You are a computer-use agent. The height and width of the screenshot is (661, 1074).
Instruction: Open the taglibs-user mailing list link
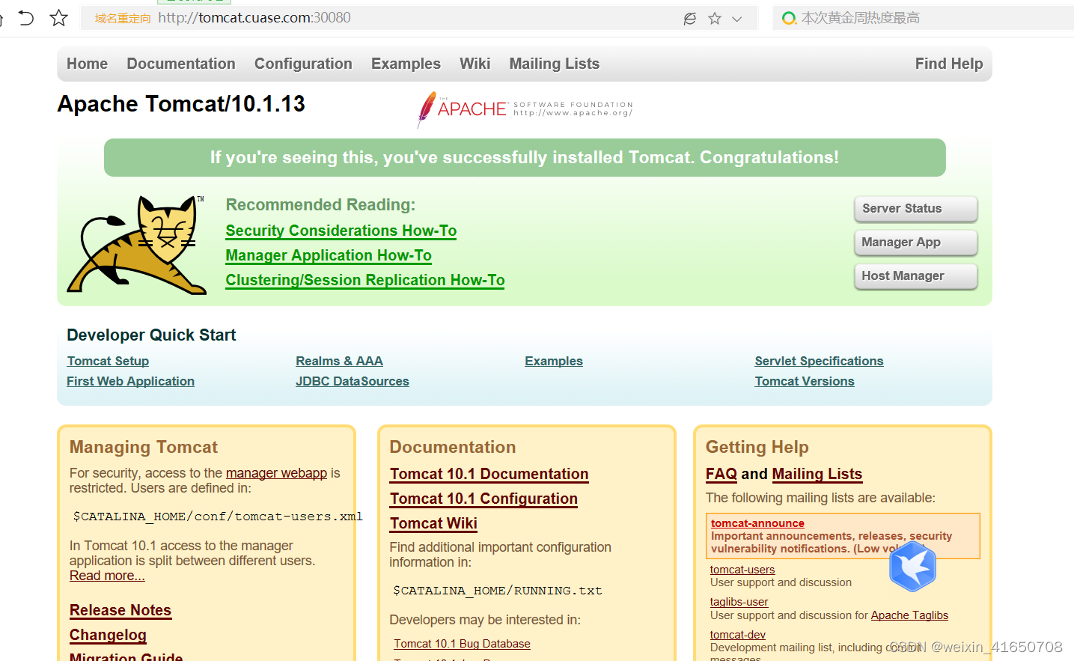pyautogui.click(x=739, y=603)
